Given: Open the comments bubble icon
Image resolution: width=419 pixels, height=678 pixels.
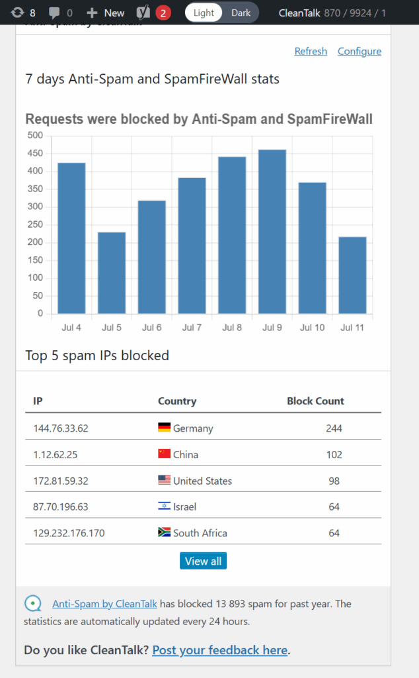Looking at the screenshot, I should pyautogui.click(x=53, y=13).
